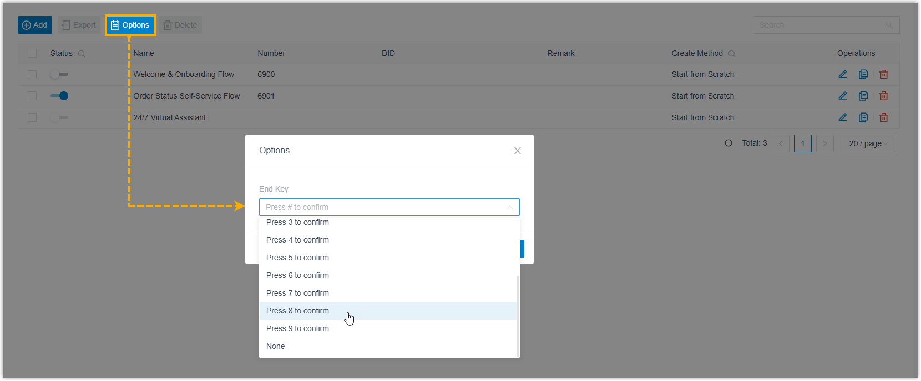Click the red trash icon for Order Status flow

[x=884, y=96]
